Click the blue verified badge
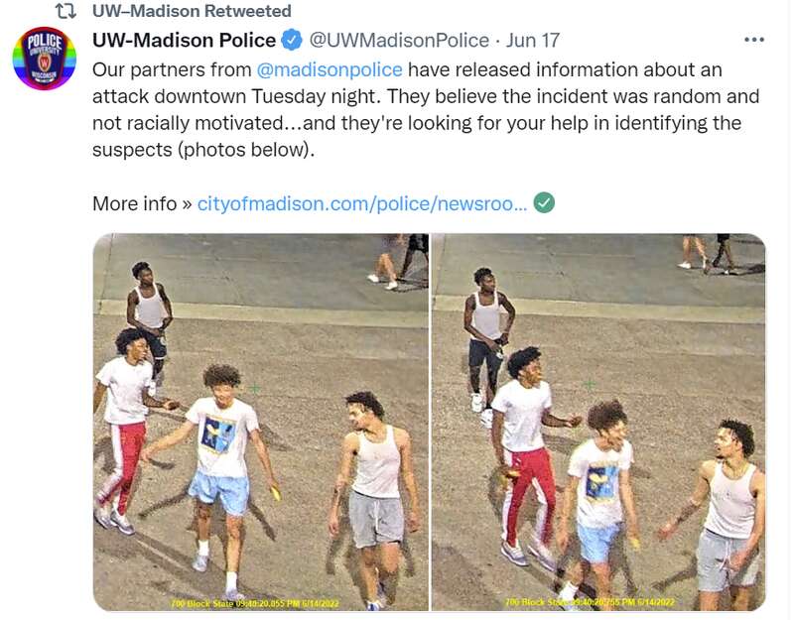This screenshot has height=620, width=794. point(292,40)
